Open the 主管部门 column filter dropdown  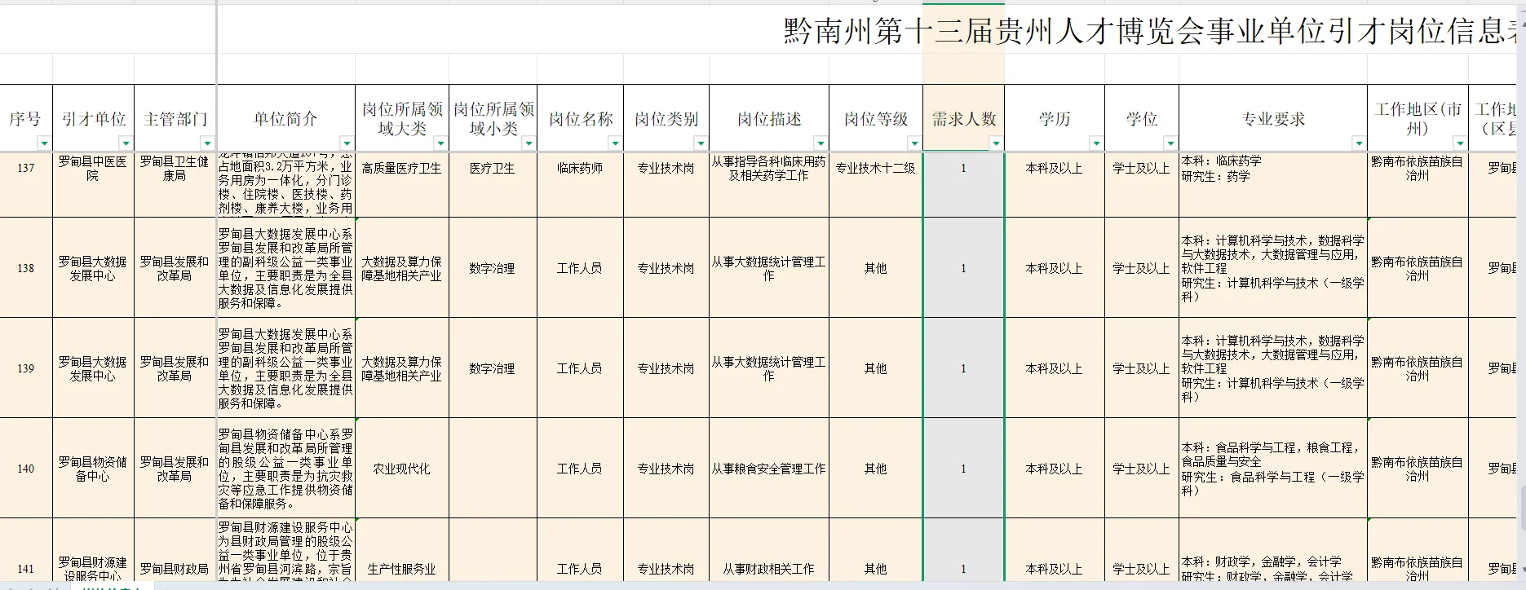click(207, 143)
